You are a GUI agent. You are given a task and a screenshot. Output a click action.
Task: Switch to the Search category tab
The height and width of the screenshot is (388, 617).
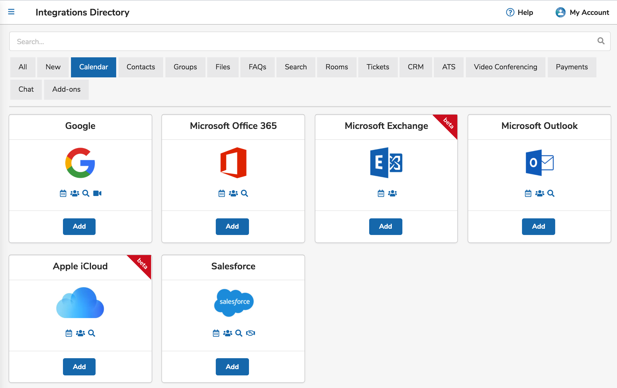pos(296,67)
